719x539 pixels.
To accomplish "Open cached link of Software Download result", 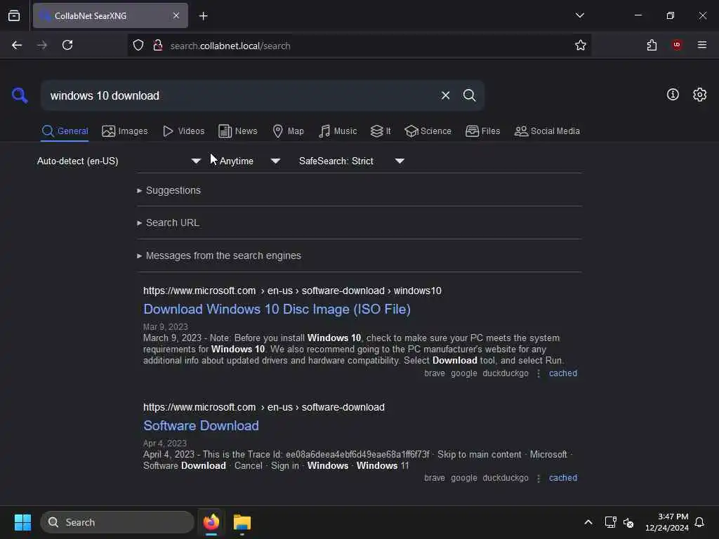I will click(563, 477).
